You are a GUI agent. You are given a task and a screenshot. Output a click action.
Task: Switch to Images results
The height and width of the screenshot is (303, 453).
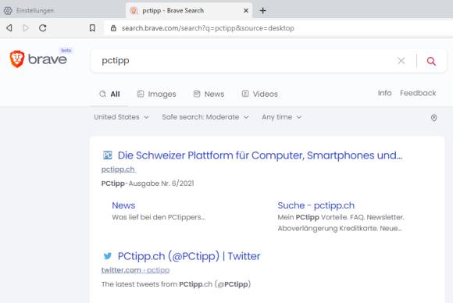(156, 94)
